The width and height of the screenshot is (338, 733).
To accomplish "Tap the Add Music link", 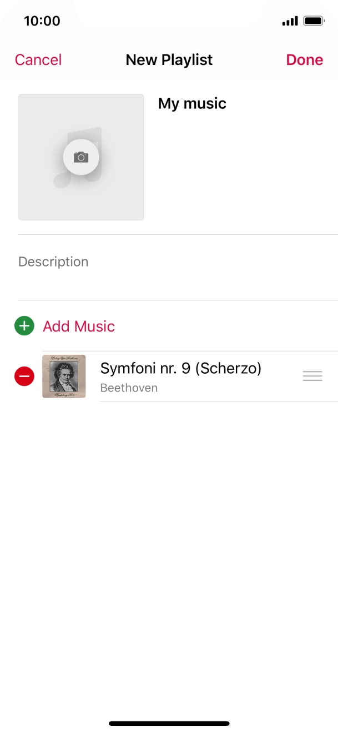I will click(79, 326).
